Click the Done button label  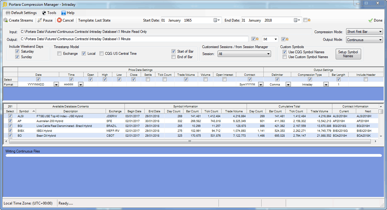378,20
